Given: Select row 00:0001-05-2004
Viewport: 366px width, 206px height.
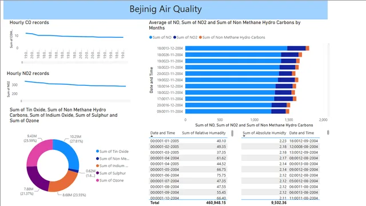Looking at the screenshot, I should [188, 169].
